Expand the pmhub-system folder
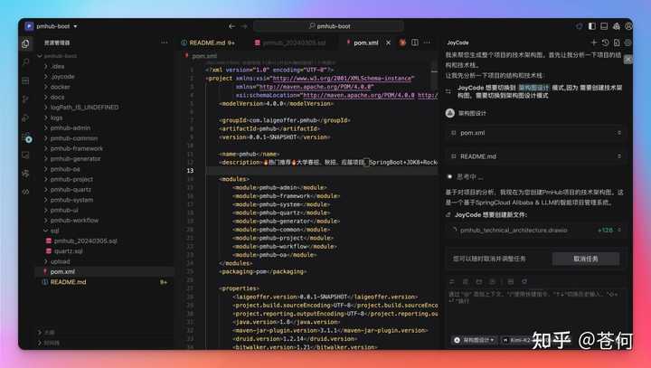The height and width of the screenshot is (368, 651). click(46, 200)
